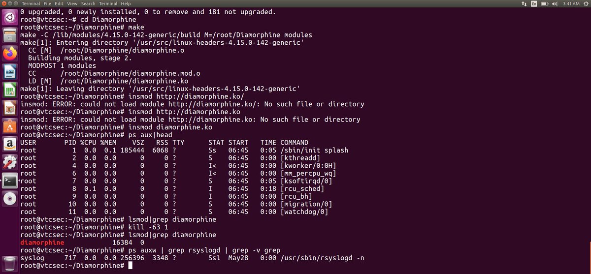Open the sound volume indicator
591x274 pixels.
tap(555, 3)
